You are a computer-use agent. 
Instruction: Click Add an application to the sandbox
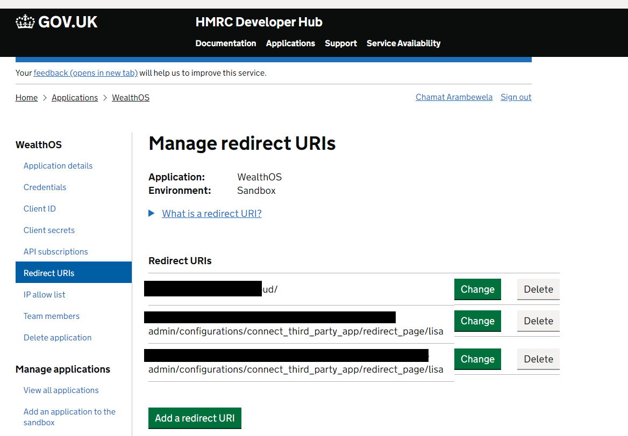tap(69, 417)
